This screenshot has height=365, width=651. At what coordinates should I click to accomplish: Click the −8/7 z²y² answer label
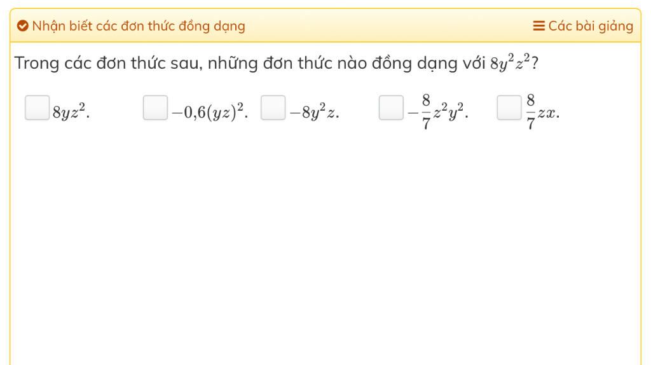[x=438, y=112]
